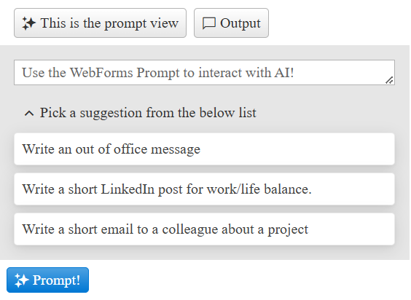Select 'Write an out of office message' suggestion
Image resolution: width=411 pixels, height=300 pixels.
click(x=204, y=149)
